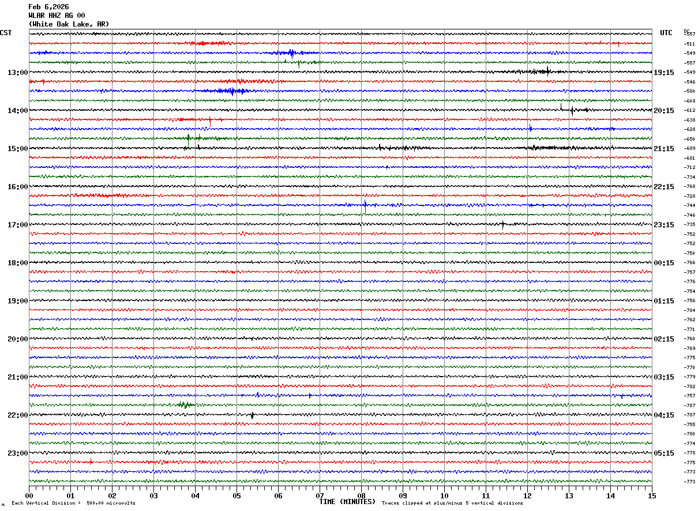The height and width of the screenshot is (511, 698).
Task: Click the DC offset value -780
Action: tap(689, 434)
